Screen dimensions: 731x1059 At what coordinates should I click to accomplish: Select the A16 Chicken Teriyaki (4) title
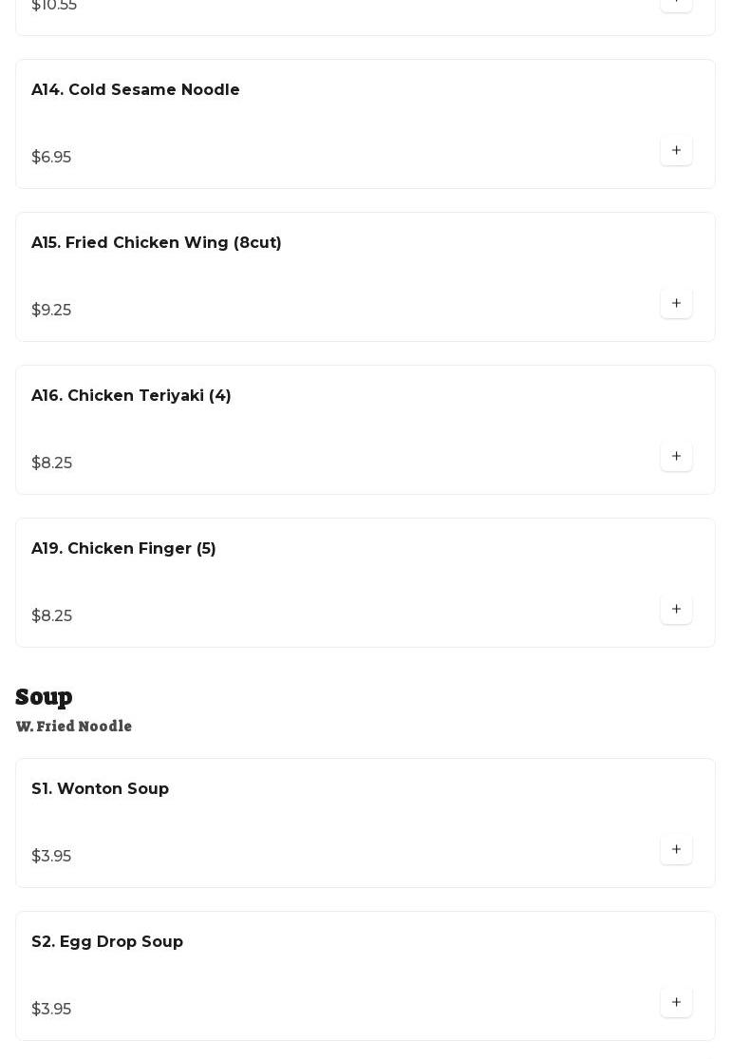[x=131, y=396]
